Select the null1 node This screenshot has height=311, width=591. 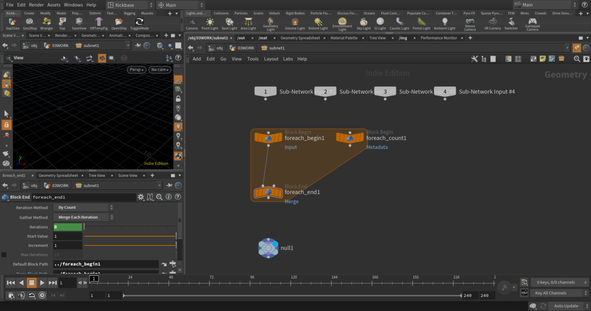(268, 248)
